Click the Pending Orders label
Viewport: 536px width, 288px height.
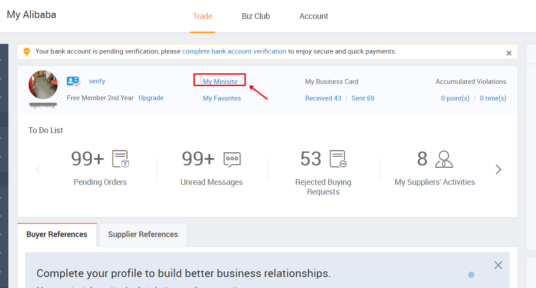click(100, 182)
